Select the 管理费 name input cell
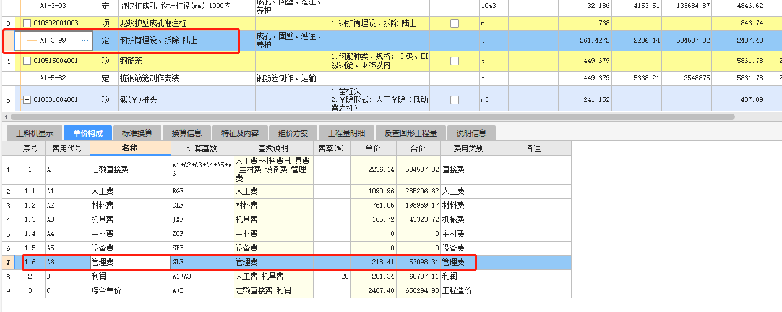The image size is (782, 312). pyautogui.click(x=131, y=263)
